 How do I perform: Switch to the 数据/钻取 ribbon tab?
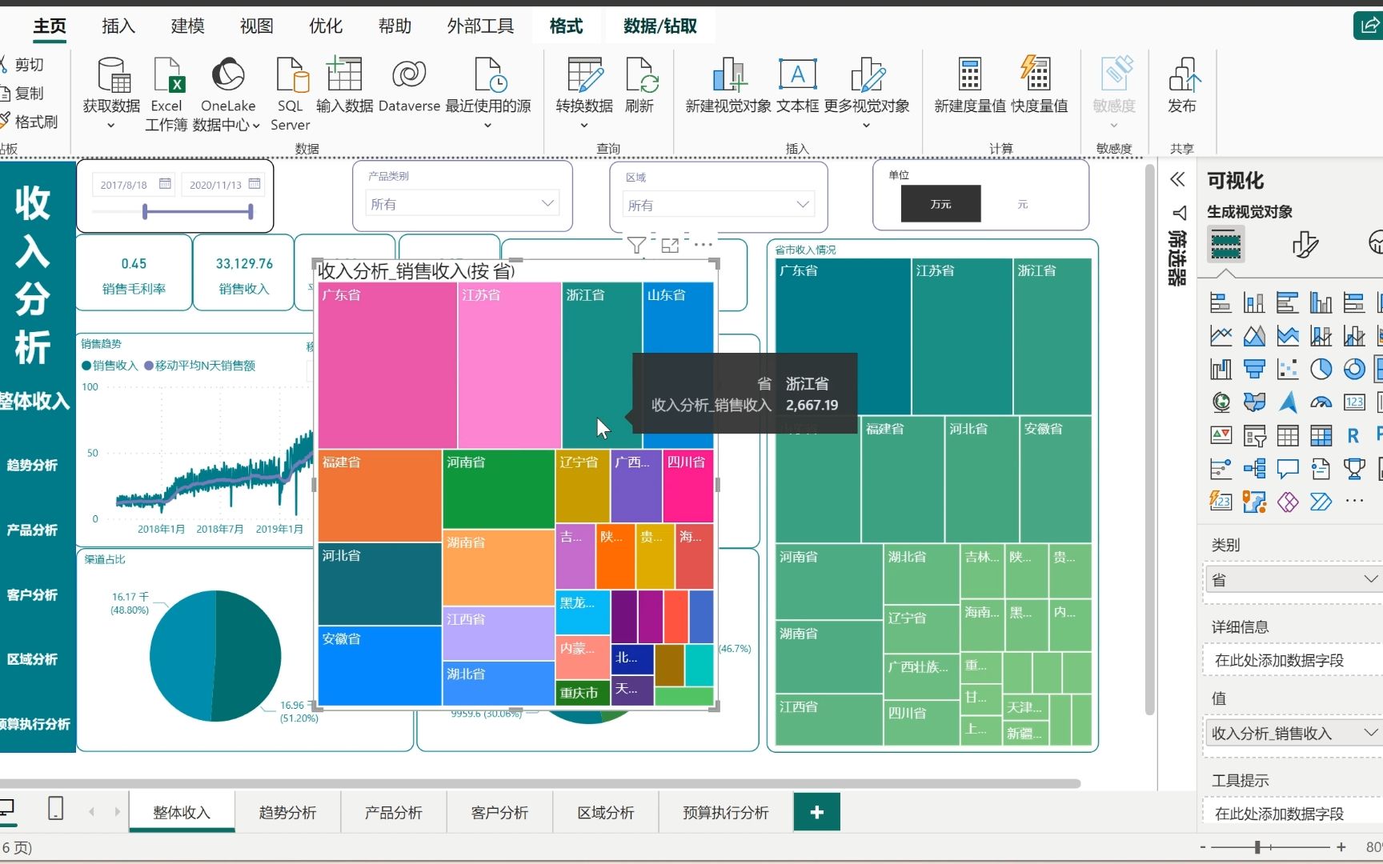click(659, 26)
